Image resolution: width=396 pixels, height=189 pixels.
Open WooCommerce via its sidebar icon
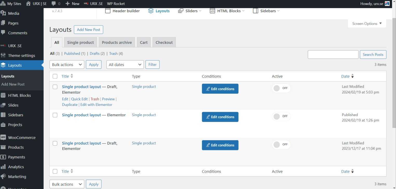point(3,137)
